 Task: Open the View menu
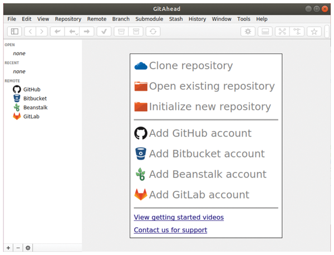pyautogui.click(x=43, y=19)
